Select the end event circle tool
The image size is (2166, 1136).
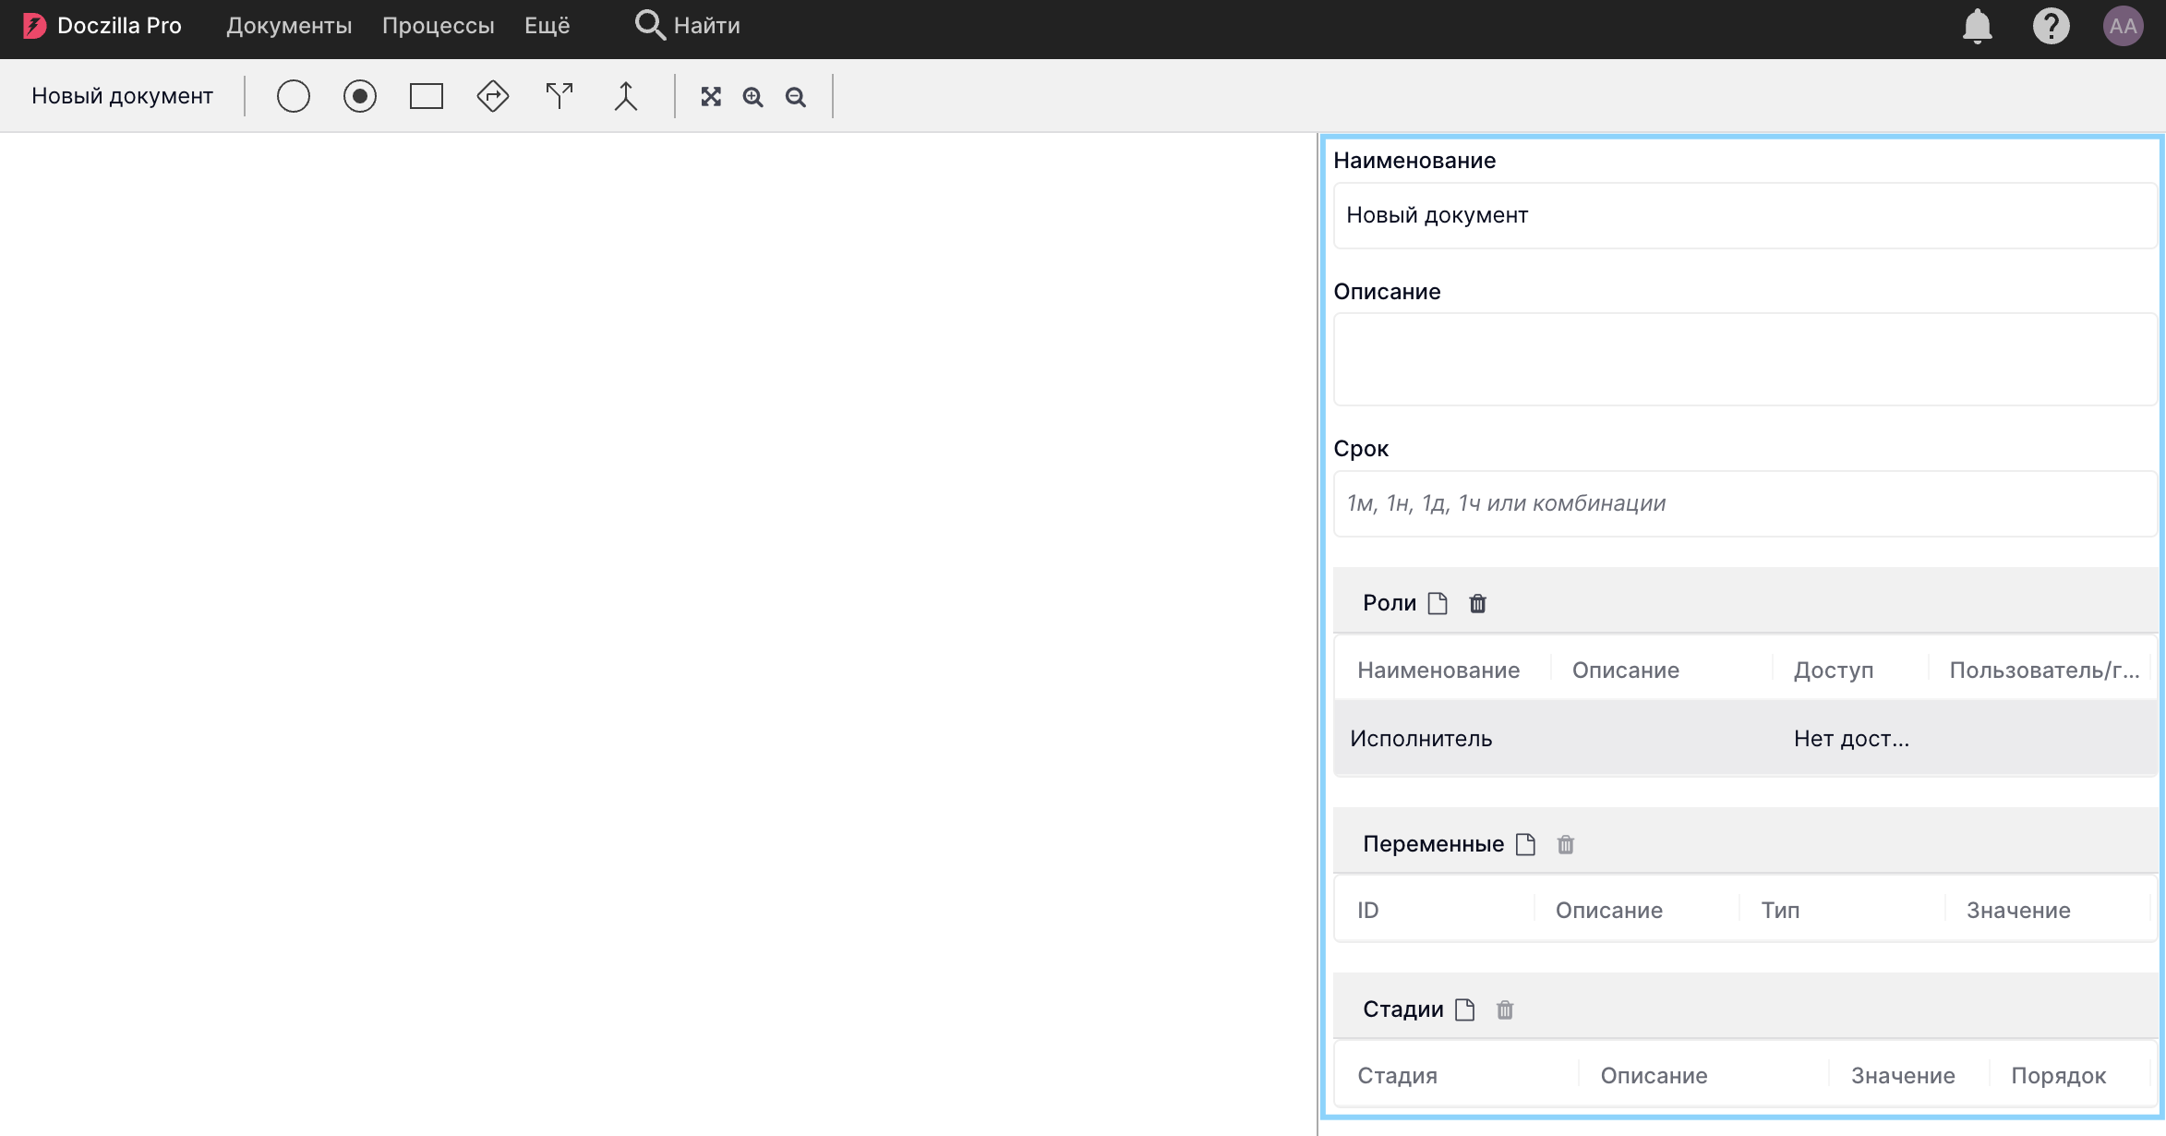tap(360, 96)
